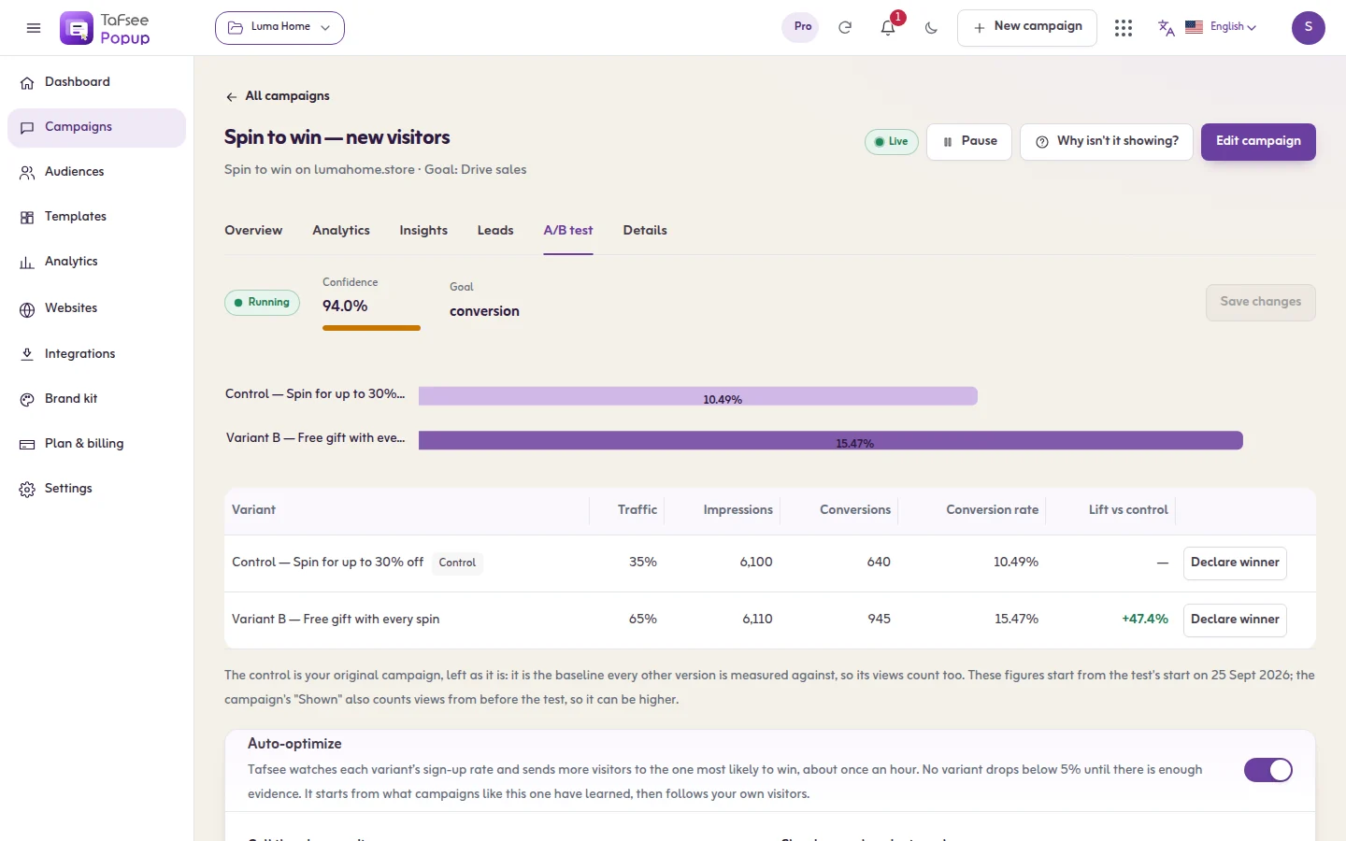Click the Audiences people icon
The image size is (1346, 841).
[27, 173]
